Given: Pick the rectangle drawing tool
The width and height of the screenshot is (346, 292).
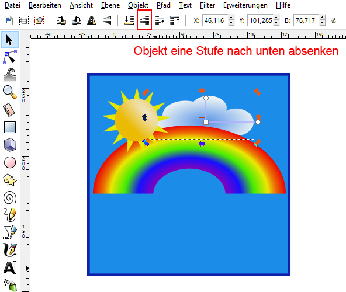Looking at the screenshot, I should pos(10,127).
